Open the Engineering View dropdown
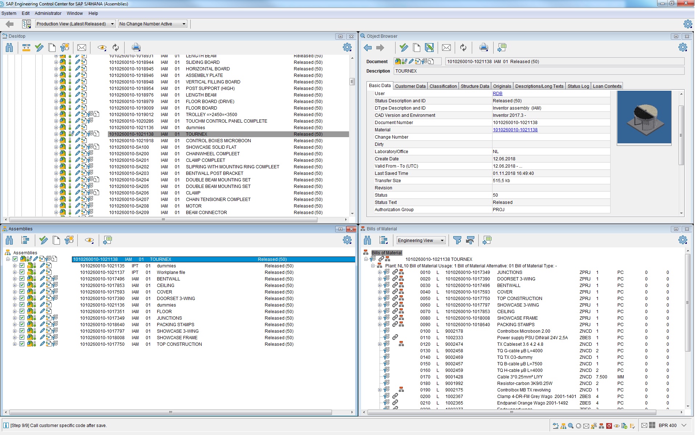 pos(421,241)
